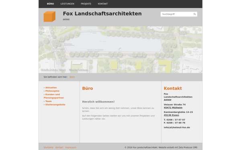The height and width of the screenshot is (150, 241).
Task: Open Aktuelles in the sidebar
Action: point(51,88)
